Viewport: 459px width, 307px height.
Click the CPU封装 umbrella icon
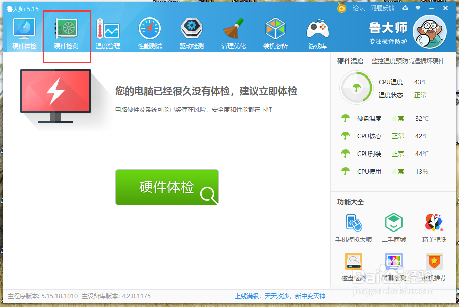tap(346, 153)
